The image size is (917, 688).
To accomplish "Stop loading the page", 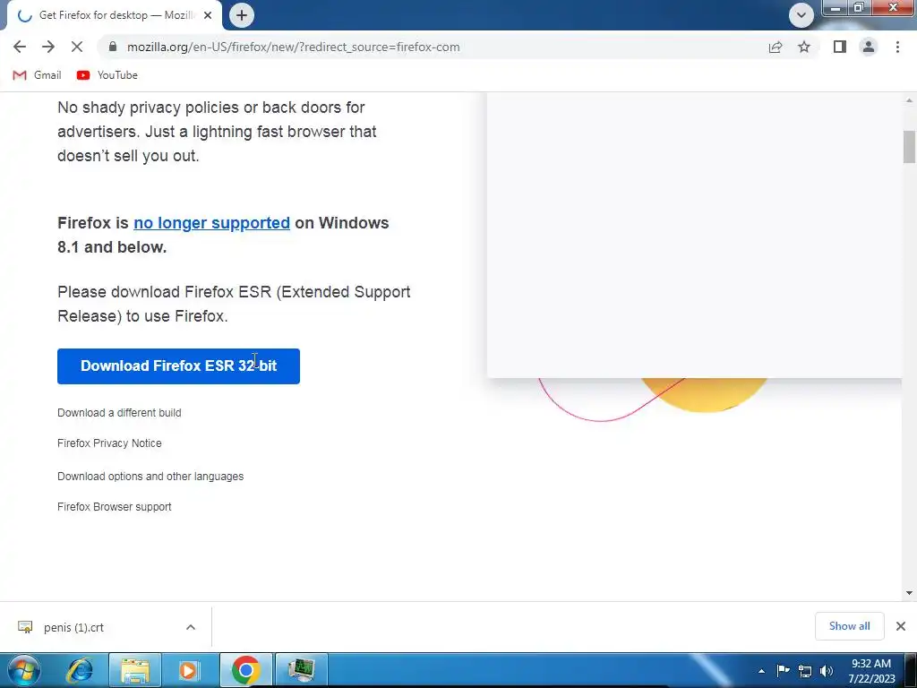I will pos(77,47).
